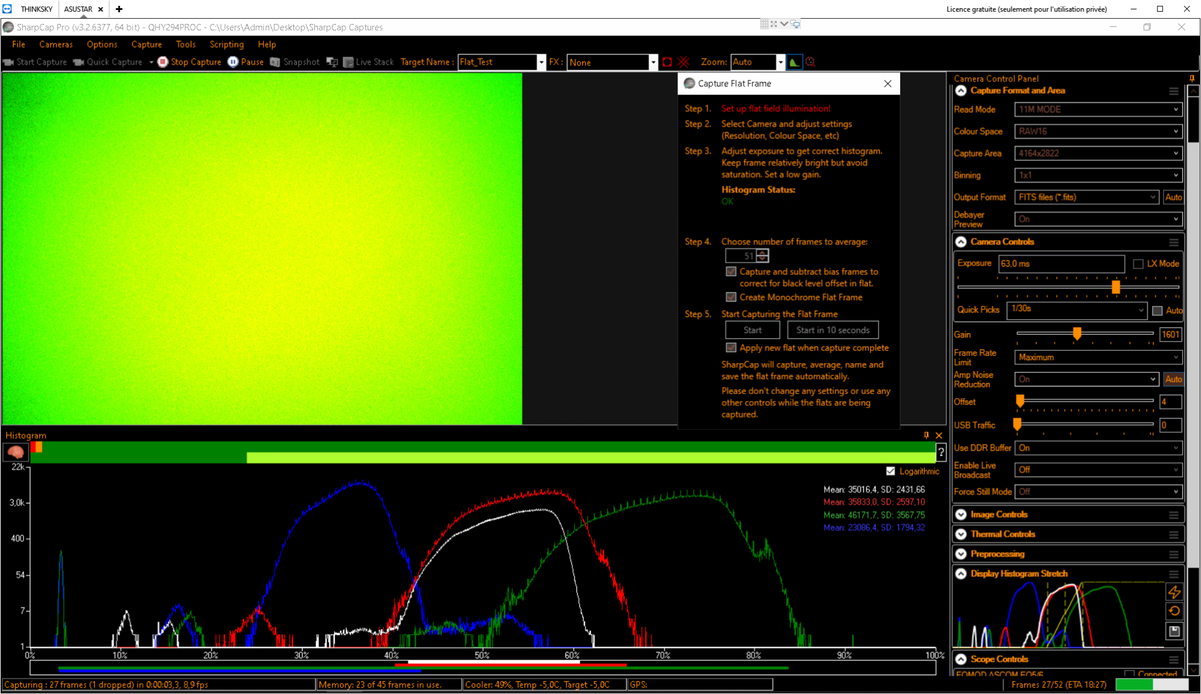Click the Offset slider handle
This screenshot has height=694, width=1201.
pos(1020,401)
